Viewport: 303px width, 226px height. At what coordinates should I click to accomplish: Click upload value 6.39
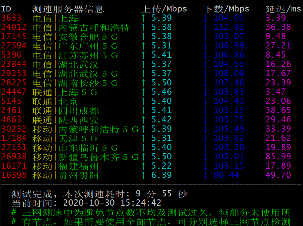coord(162,175)
